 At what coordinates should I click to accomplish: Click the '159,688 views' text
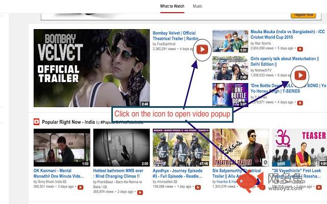[163, 187]
